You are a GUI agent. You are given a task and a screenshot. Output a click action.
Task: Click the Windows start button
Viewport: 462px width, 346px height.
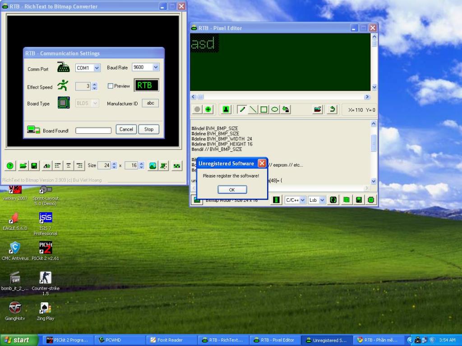click(x=18, y=340)
